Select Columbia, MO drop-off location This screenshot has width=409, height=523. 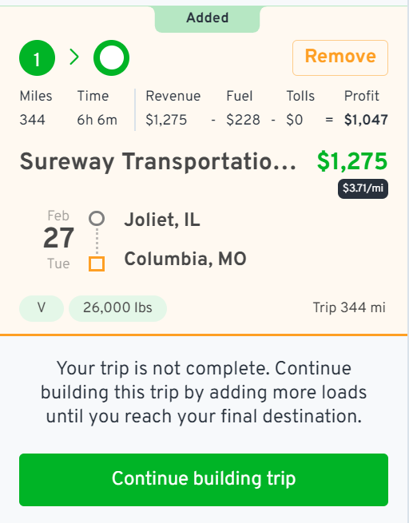coord(185,260)
